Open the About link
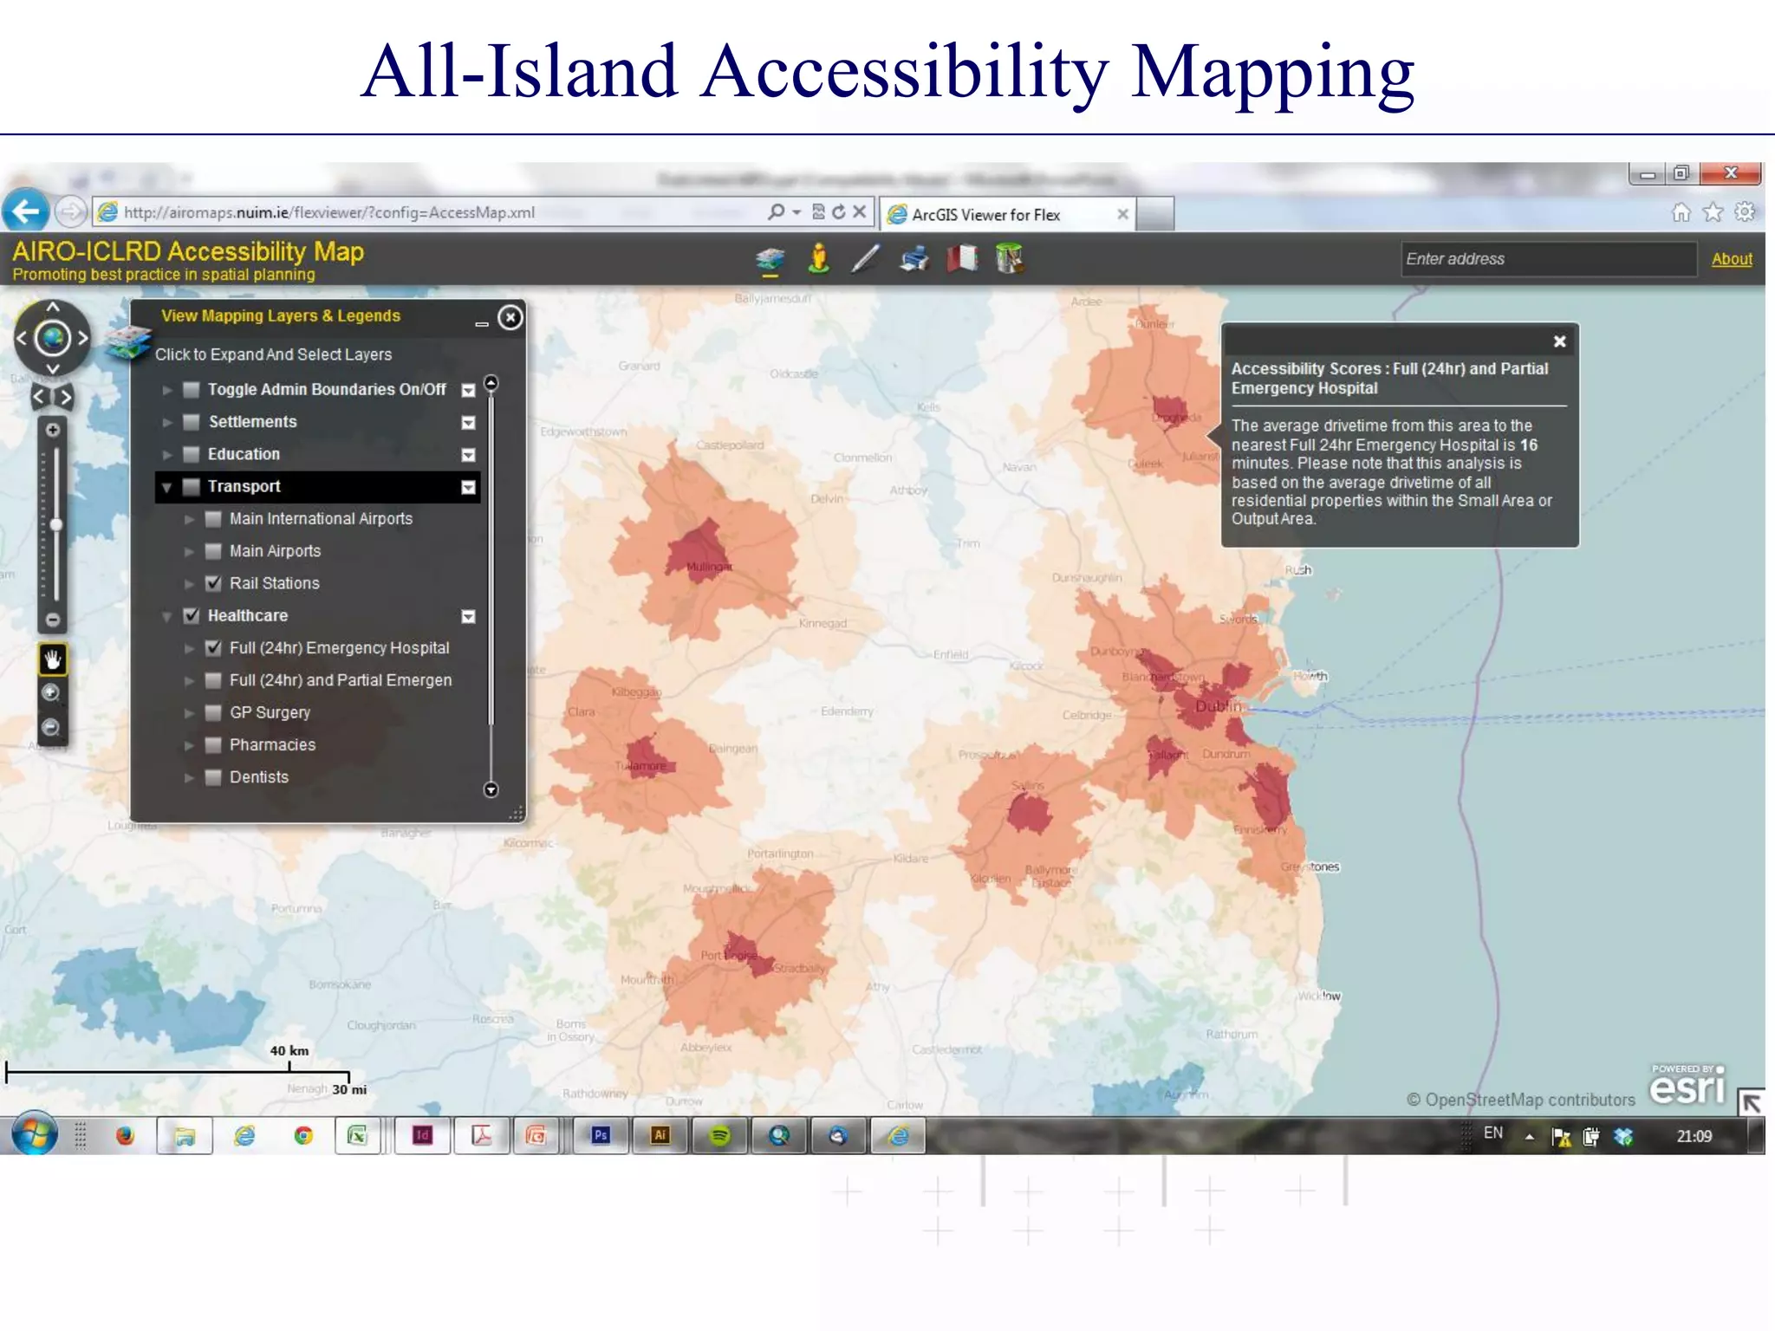 [x=1731, y=259]
